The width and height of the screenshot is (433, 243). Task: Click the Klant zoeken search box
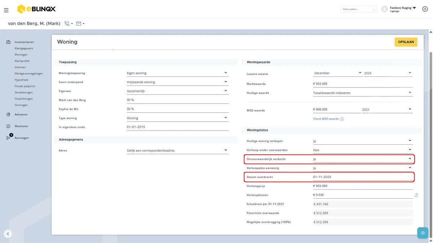(358, 9)
